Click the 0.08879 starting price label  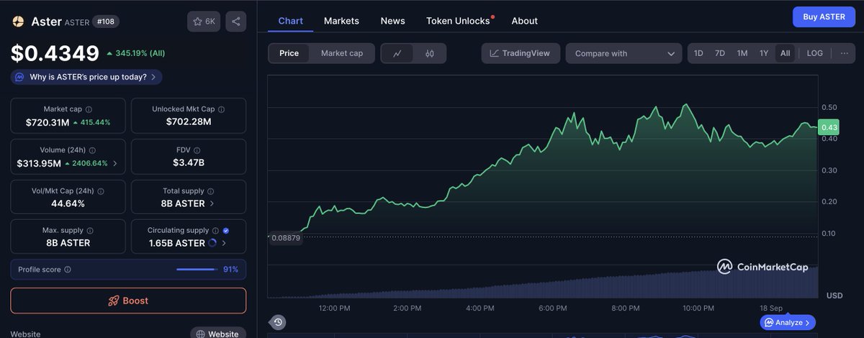point(284,237)
